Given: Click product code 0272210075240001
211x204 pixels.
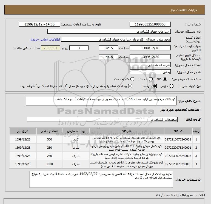Looking at the screenshot, I should 178,139.
